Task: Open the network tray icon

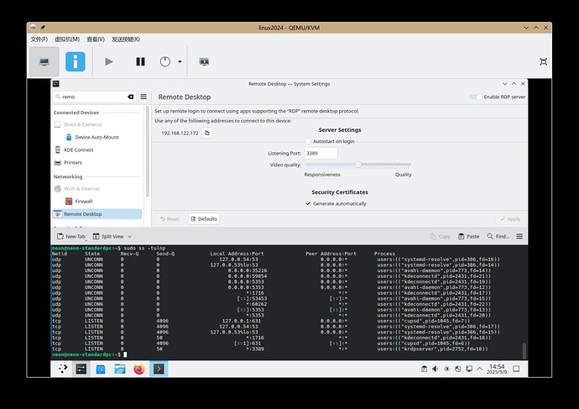Action: point(458,369)
